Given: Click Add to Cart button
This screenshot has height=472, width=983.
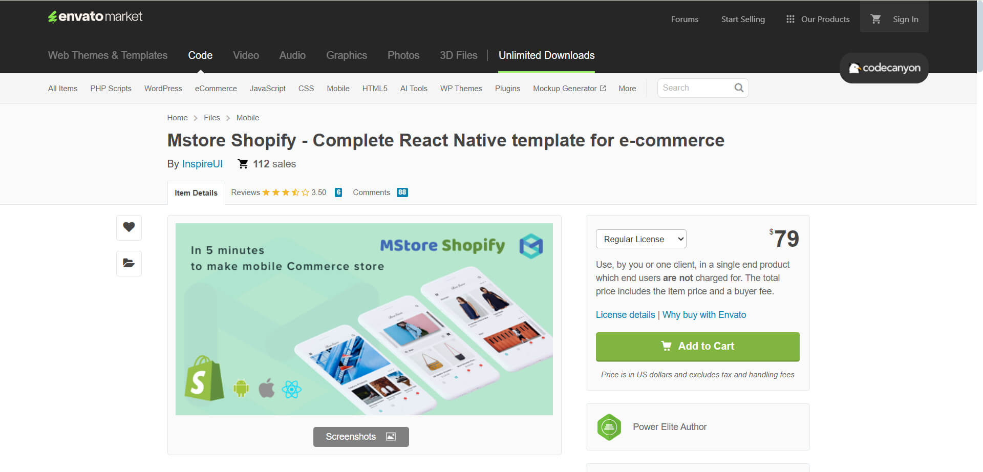Looking at the screenshot, I should point(697,347).
